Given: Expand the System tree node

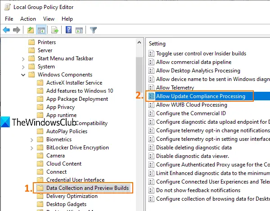Looking at the screenshot, I should click(23, 67).
